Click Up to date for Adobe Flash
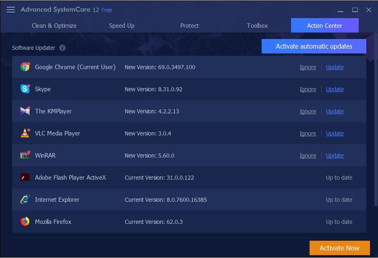The image size is (378, 258). 339,178
